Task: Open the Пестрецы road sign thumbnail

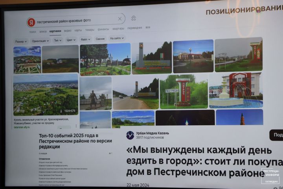Action: (184, 92)
